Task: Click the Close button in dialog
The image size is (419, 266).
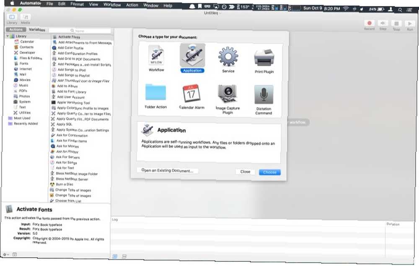Action: pyautogui.click(x=245, y=172)
